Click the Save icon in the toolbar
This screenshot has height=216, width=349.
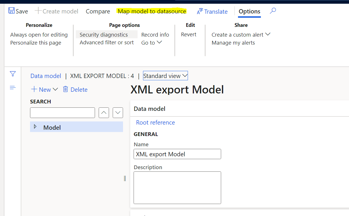coord(11,11)
